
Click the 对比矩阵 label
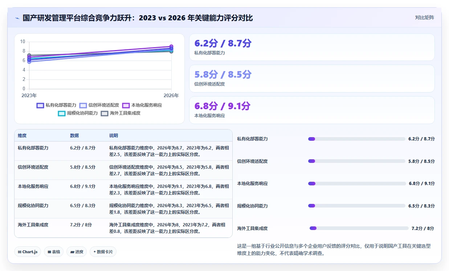pyautogui.click(x=424, y=17)
